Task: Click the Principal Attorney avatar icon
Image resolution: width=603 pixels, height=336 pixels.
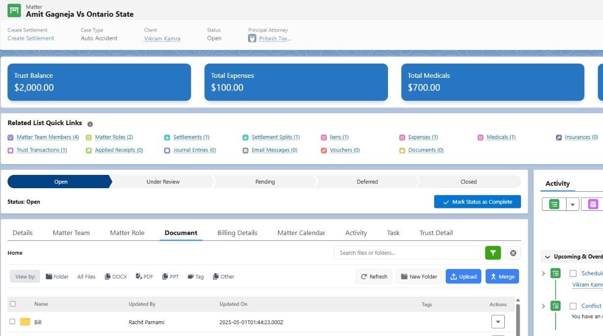Action: (252, 38)
